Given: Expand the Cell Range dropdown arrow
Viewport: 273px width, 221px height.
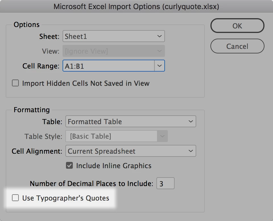Looking at the screenshot, I should 160,66.
